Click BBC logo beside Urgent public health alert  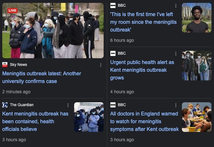click(x=113, y=53)
